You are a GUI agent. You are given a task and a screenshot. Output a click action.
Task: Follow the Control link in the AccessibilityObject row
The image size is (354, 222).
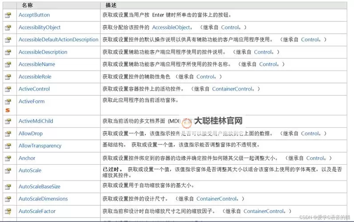click(x=230, y=27)
